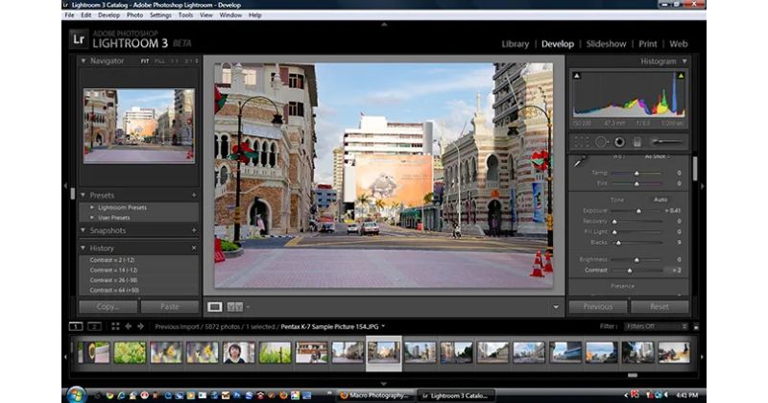This screenshot has width=768, height=403.
Task: Hide the top module bar arrow
Action: [x=384, y=24]
